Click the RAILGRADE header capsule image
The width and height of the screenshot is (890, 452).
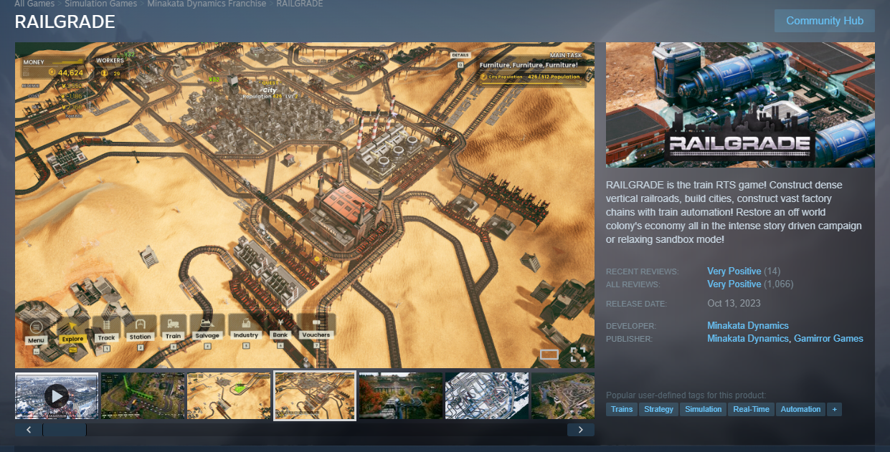(740, 105)
